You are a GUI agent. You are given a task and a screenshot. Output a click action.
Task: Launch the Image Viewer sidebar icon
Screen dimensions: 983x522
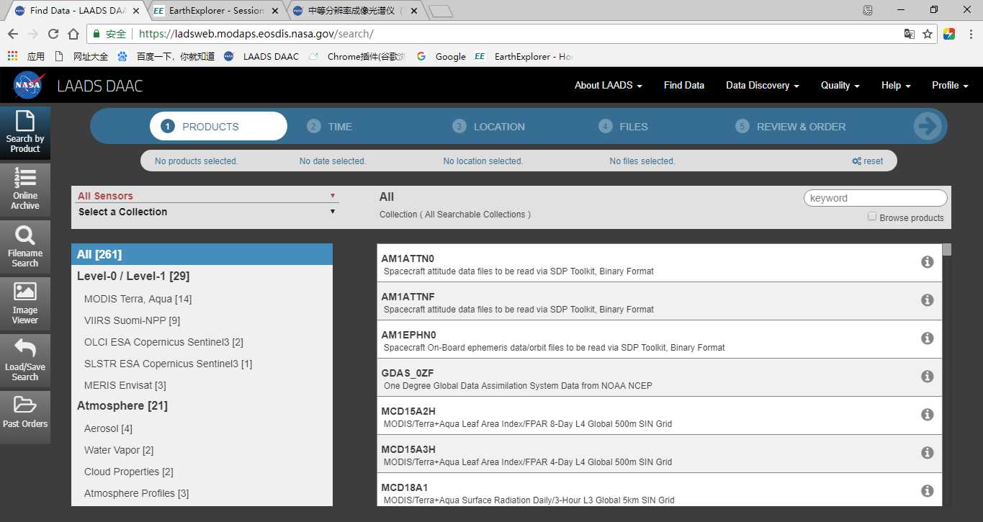(x=25, y=304)
